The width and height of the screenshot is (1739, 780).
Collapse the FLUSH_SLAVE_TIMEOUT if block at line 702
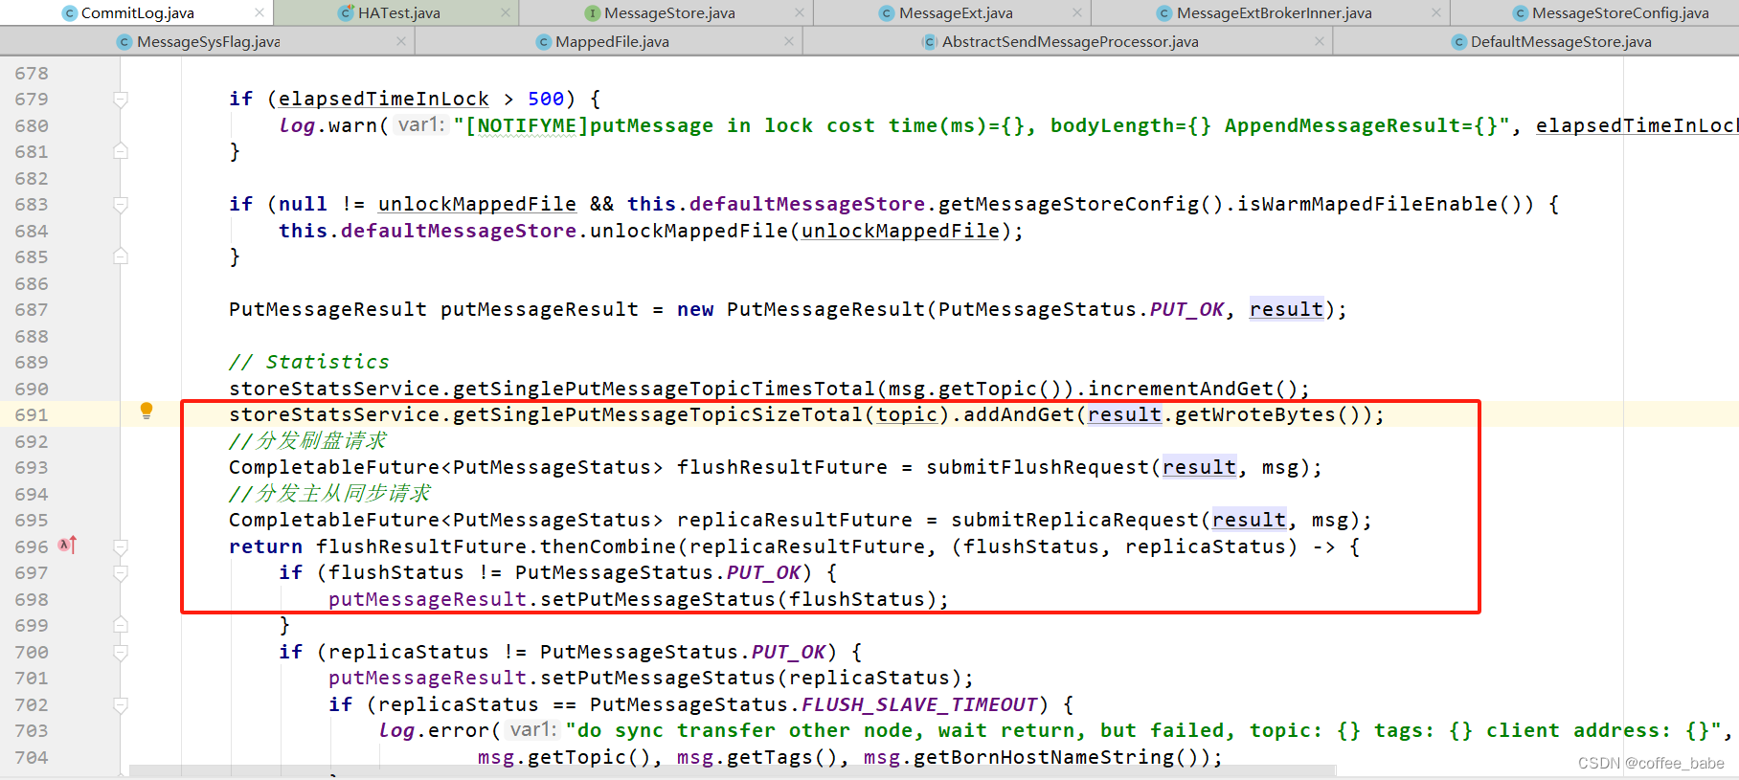121,705
